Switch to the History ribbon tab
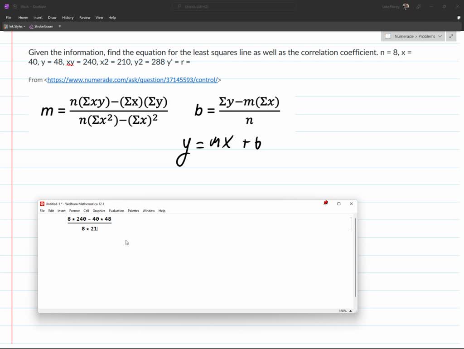This screenshot has height=349, width=464. coord(68,17)
